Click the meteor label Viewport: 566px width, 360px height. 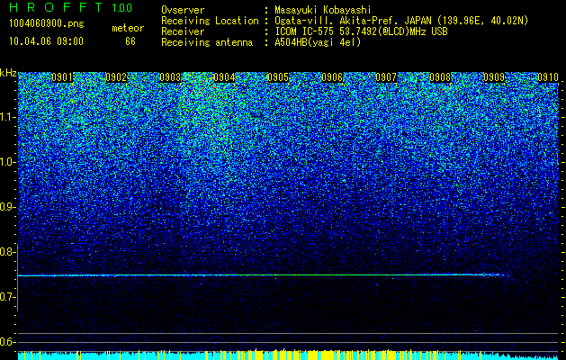(x=128, y=29)
